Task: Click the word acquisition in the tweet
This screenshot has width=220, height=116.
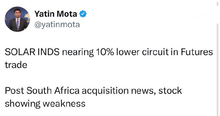Action: [x=105, y=91]
